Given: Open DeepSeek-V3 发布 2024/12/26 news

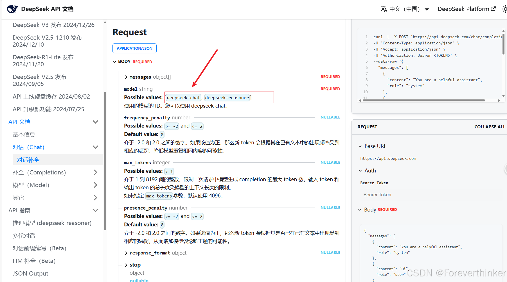Looking at the screenshot, I should [54, 25].
